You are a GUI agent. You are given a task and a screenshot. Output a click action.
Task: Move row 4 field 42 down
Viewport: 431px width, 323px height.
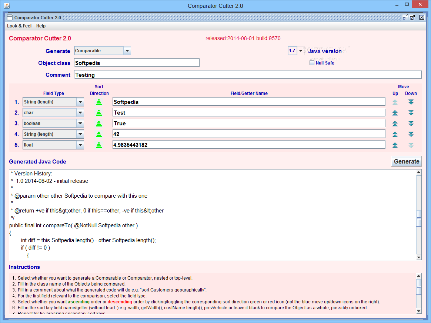[x=411, y=134]
